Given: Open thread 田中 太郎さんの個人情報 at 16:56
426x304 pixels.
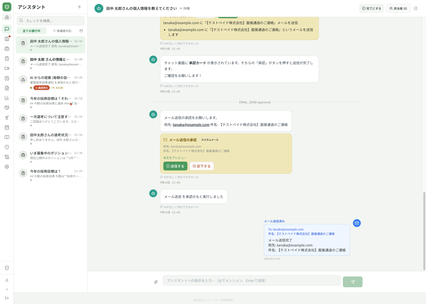Looking at the screenshot, I should pos(51,45).
